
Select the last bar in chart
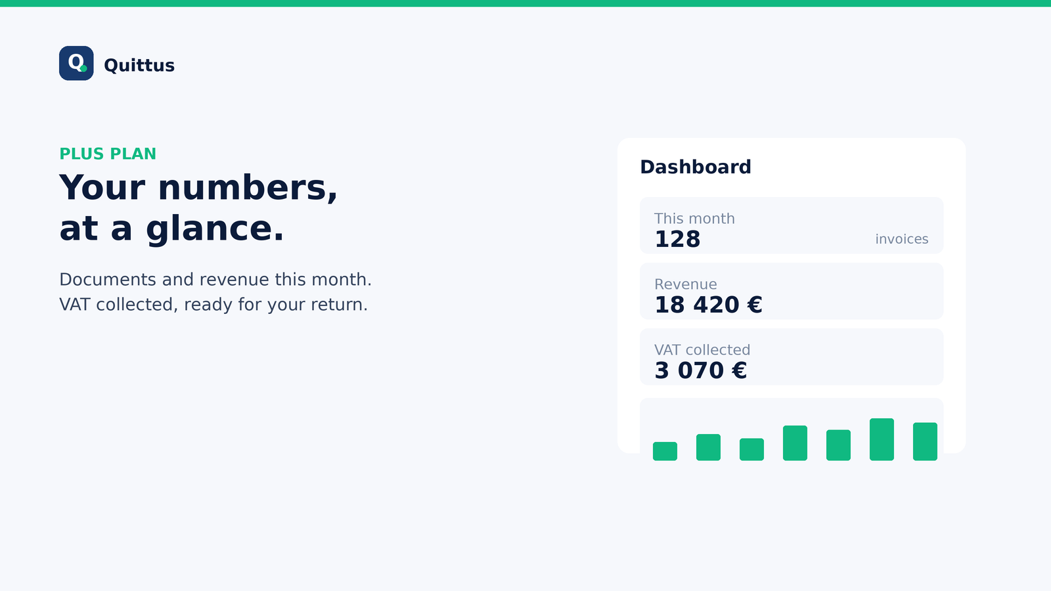[x=925, y=441]
